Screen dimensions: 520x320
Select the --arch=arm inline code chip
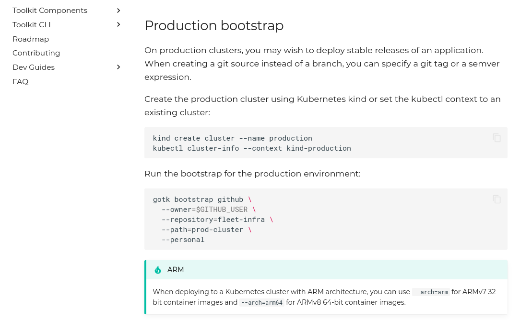click(x=430, y=292)
